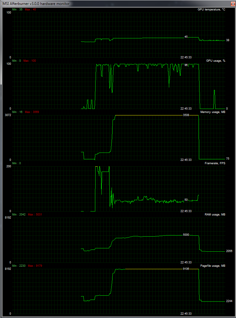Click the 45 value on GPU temperature graph
236x318 pixels.
coord(186,37)
